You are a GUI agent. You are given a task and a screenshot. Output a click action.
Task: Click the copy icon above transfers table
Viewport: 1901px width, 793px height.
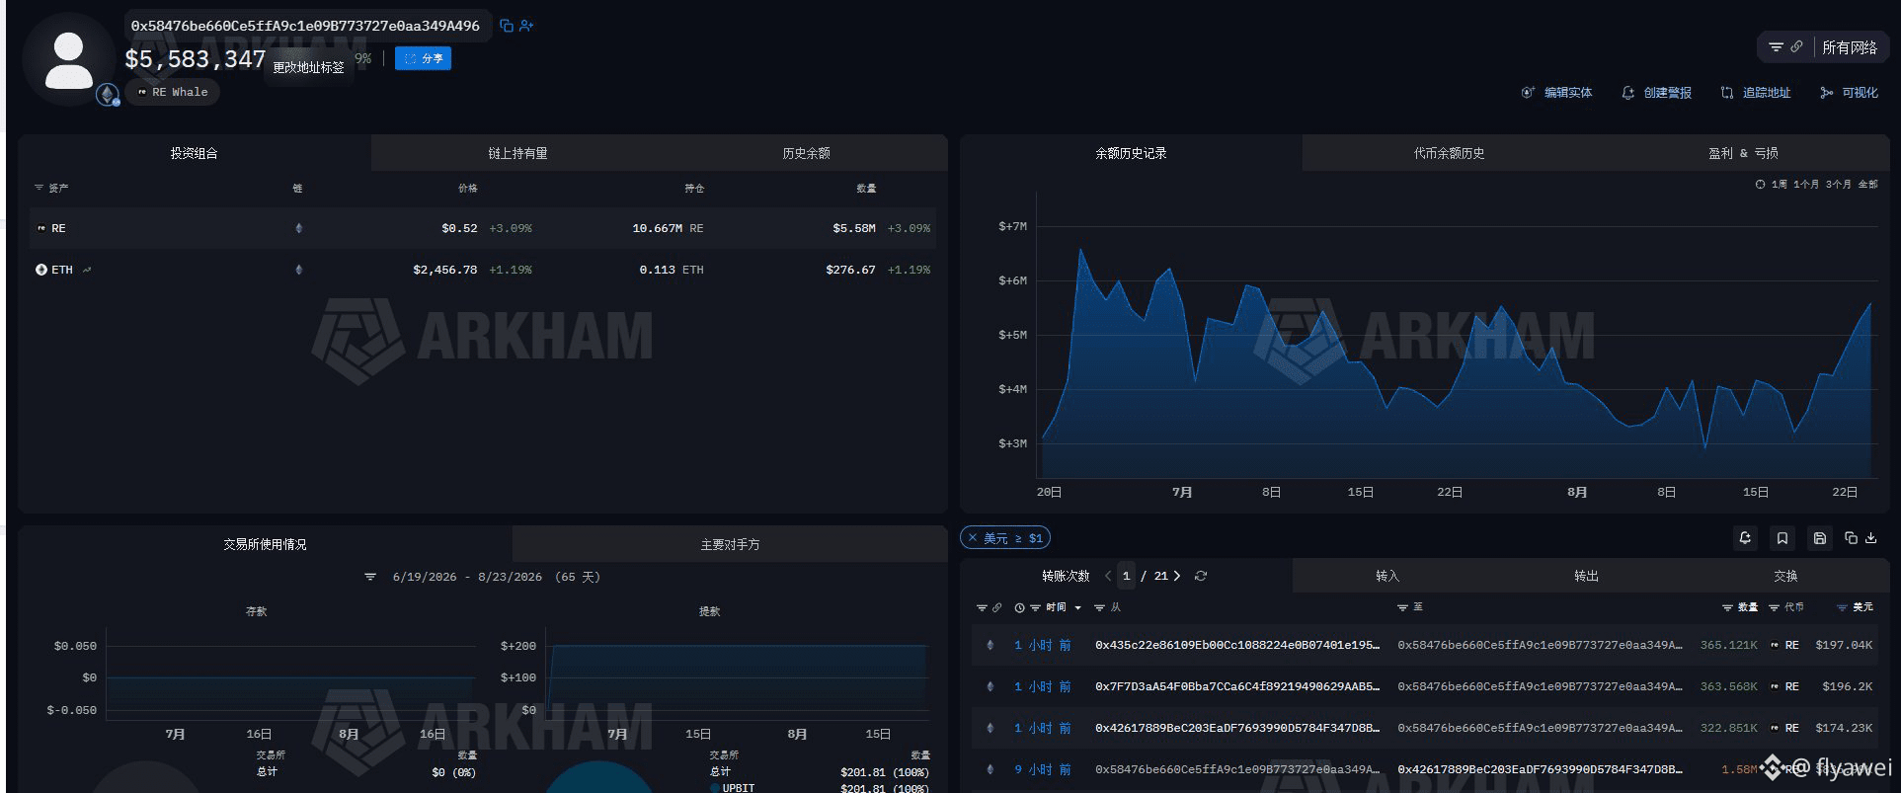point(1851,538)
